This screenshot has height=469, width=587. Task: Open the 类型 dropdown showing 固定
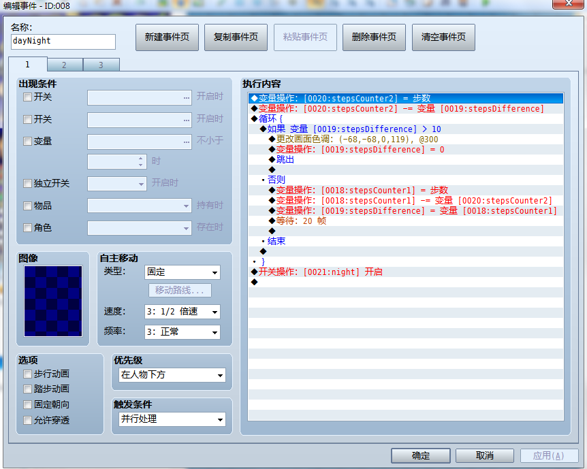tap(183, 272)
